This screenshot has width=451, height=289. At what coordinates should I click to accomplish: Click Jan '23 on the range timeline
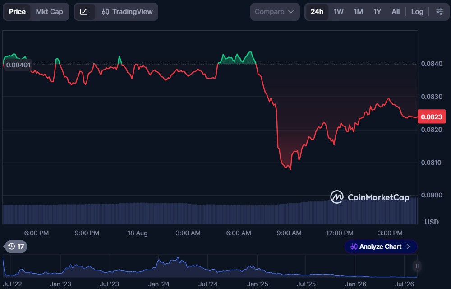click(60, 284)
